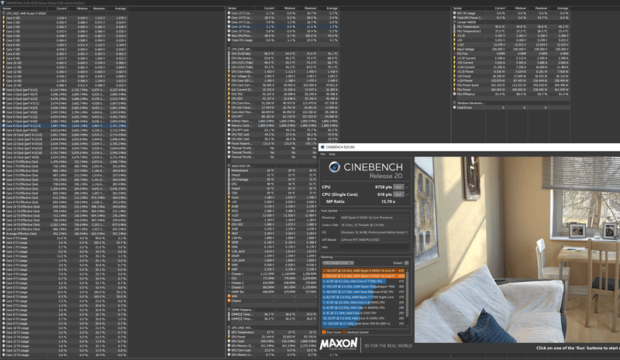Click the PSU Efficiency sensor icon
The height and width of the screenshot is (360, 620).
(454, 94)
